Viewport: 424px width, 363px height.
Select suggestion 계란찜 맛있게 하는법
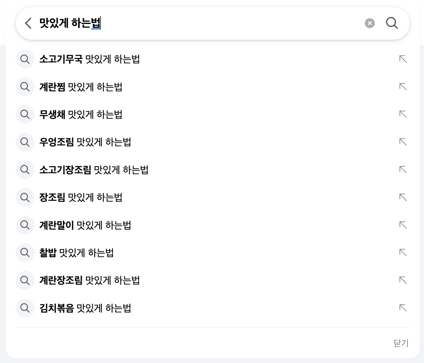pyautogui.click(x=81, y=87)
